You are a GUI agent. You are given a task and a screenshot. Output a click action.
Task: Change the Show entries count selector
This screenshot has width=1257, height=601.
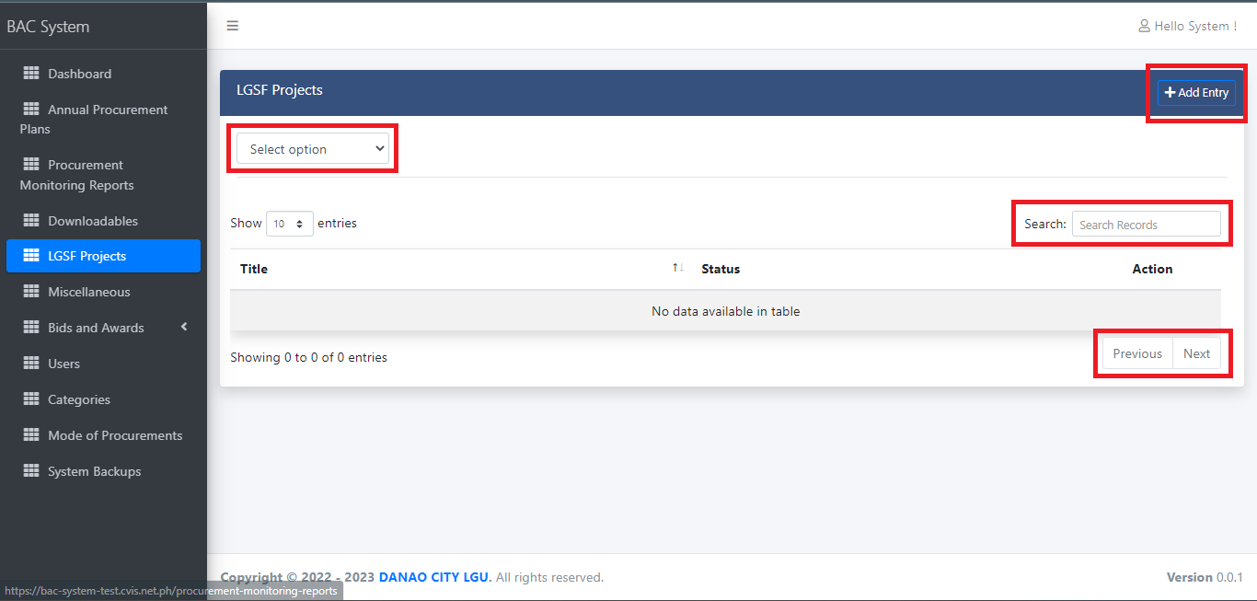pyautogui.click(x=290, y=224)
